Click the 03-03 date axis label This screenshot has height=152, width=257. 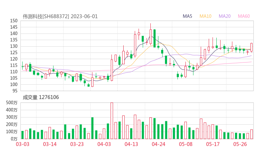click(x=23, y=144)
